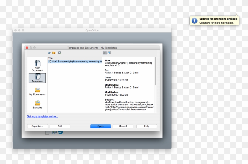Click the new document icon in Start Center
This screenshot has width=248, height=164.
pyautogui.click(x=48, y=133)
